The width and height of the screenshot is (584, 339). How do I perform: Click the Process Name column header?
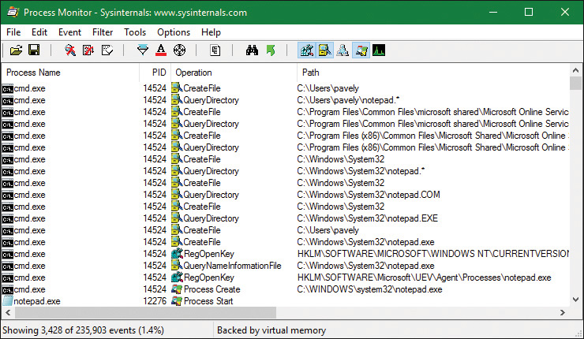tap(33, 73)
